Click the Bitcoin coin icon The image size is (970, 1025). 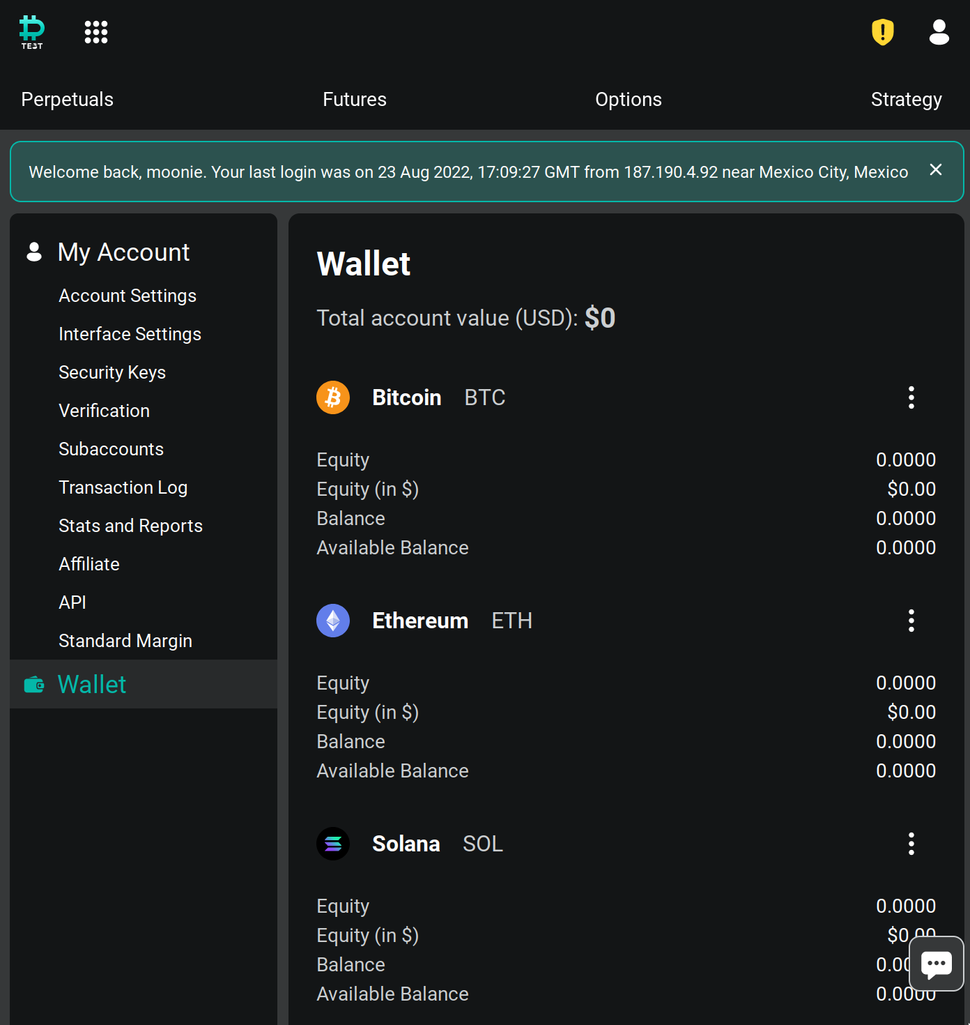pos(333,397)
